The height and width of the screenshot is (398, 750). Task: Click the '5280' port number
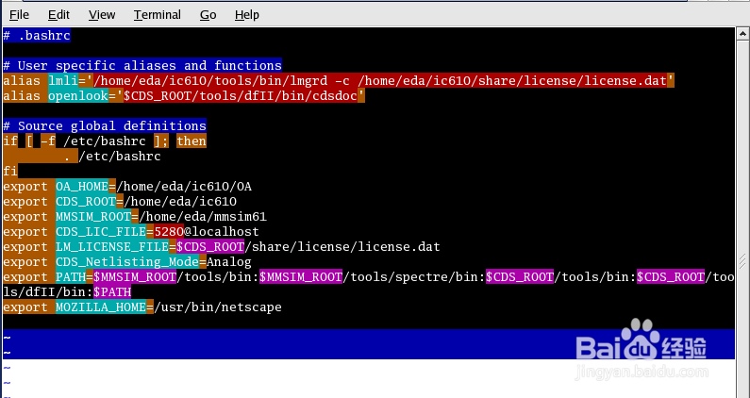point(169,232)
